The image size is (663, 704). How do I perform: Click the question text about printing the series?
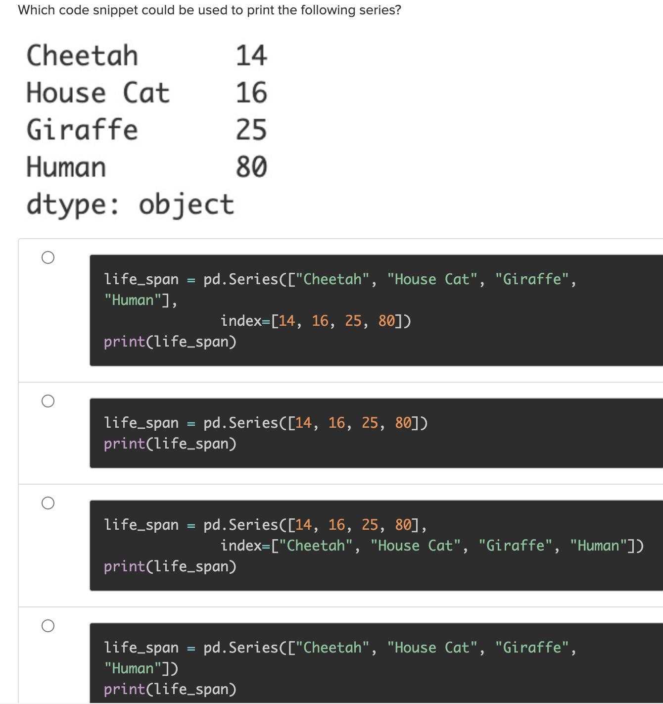(210, 10)
